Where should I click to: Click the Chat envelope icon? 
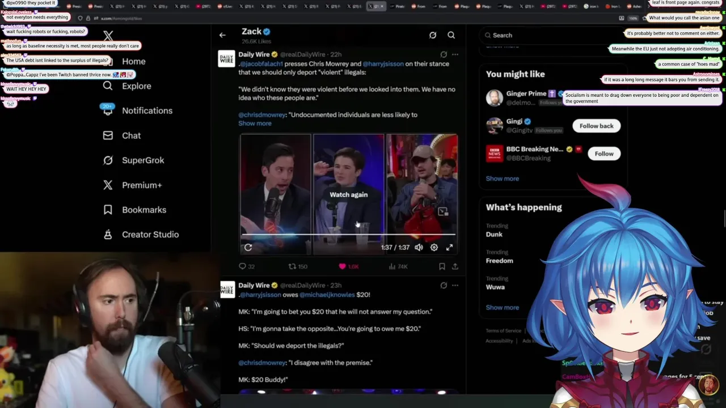coord(108,135)
